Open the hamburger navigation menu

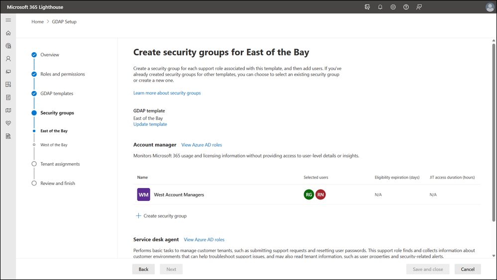[x=8, y=20]
